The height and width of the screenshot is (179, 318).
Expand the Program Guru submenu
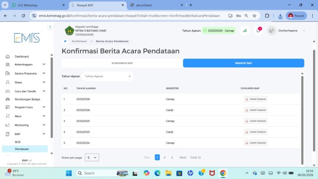pyautogui.click(x=44, y=107)
